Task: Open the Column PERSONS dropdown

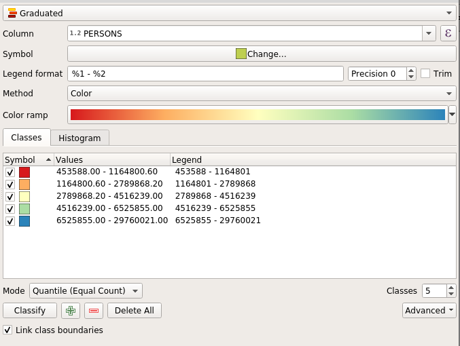Action: [x=429, y=33]
